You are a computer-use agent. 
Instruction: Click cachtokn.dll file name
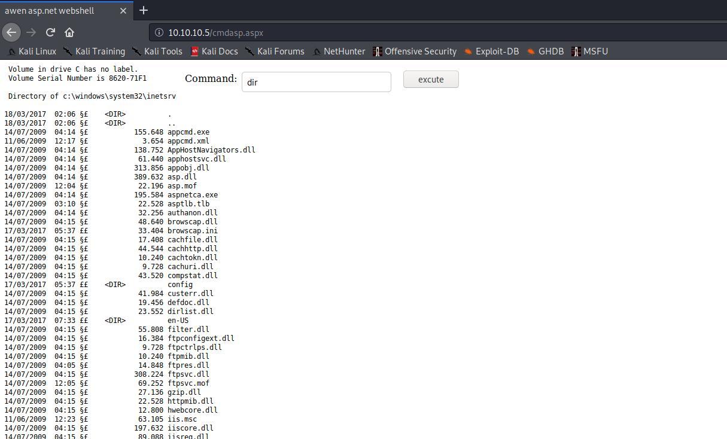193,258
